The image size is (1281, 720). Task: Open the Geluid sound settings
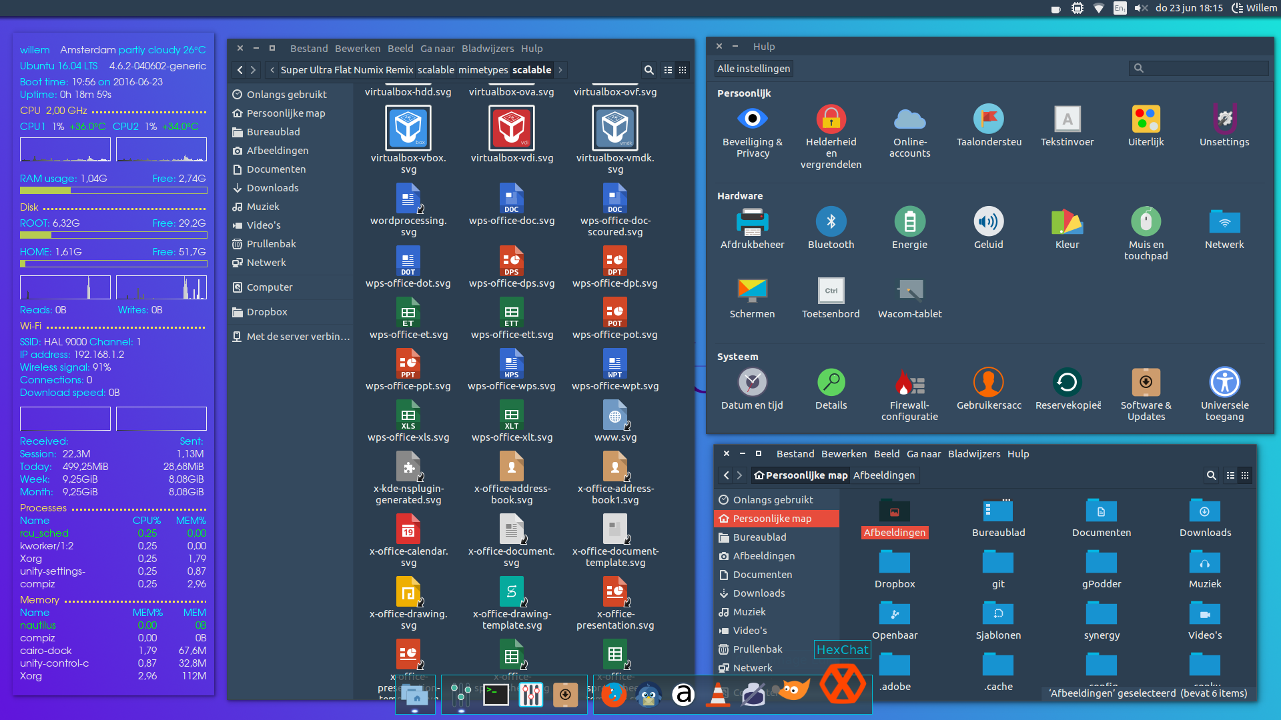988,228
